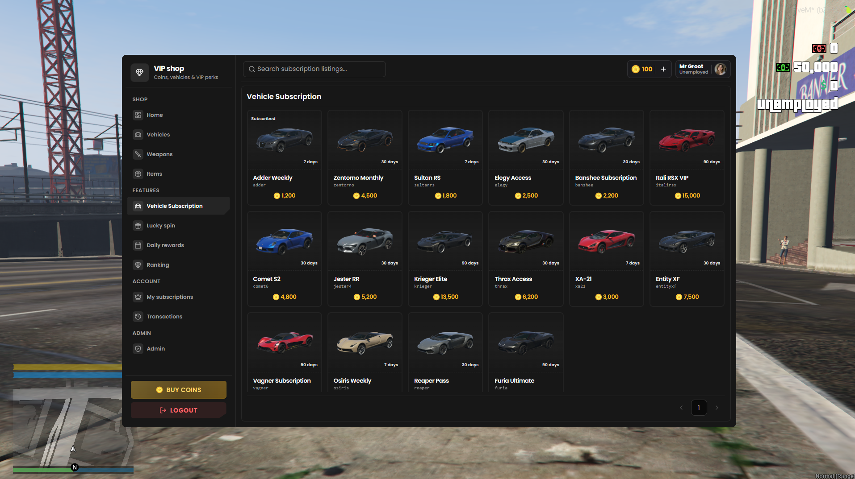The image size is (855, 479).
Task: Click the Adder Weekly price 1,200
Action: click(x=285, y=196)
